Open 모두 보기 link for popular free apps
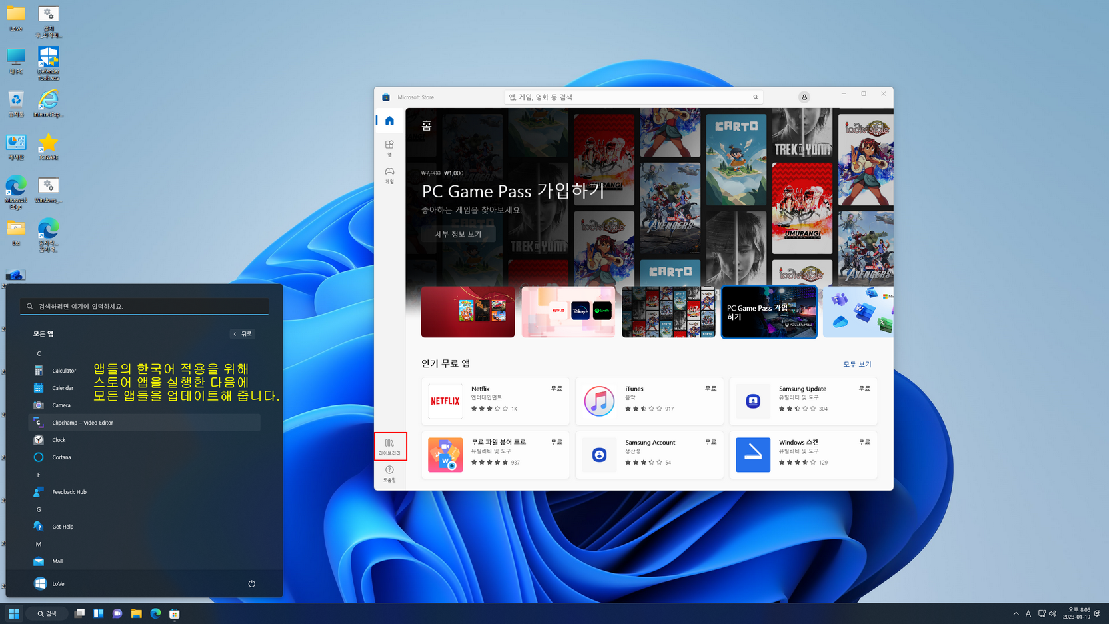 857,364
